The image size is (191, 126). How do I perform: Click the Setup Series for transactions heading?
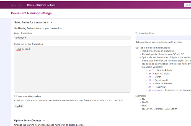31,22
